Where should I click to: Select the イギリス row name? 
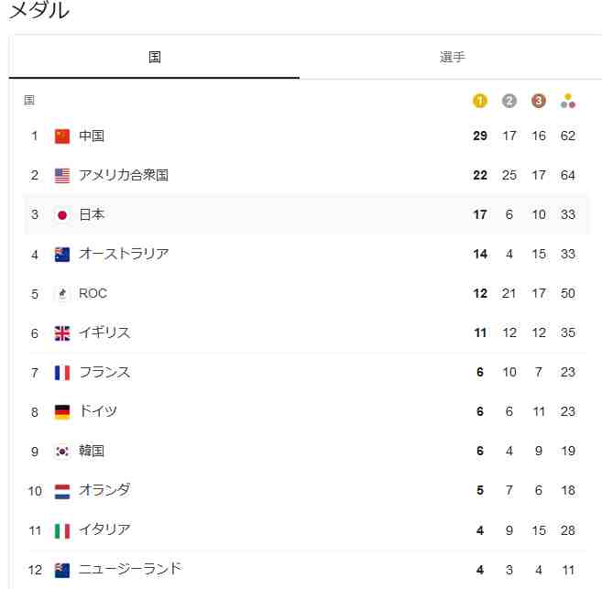coord(104,333)
